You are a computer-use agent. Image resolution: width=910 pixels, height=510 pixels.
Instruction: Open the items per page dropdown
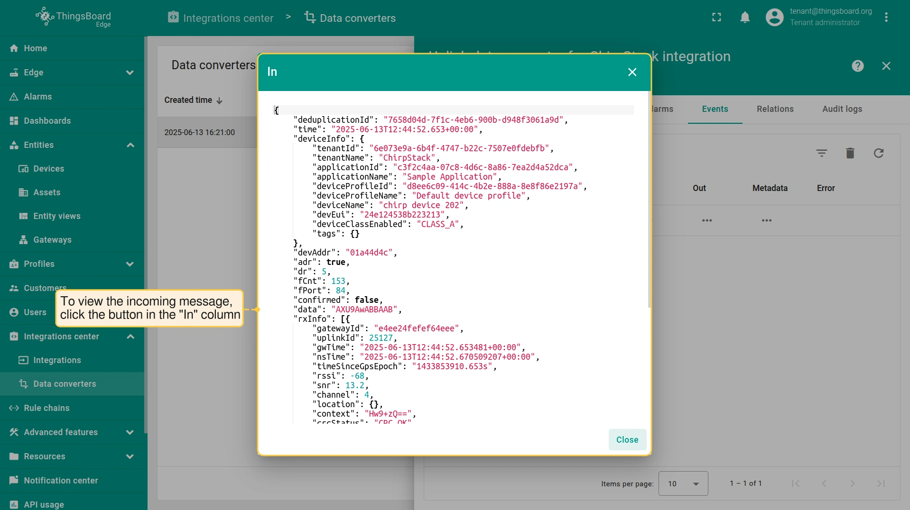point(683,483)
